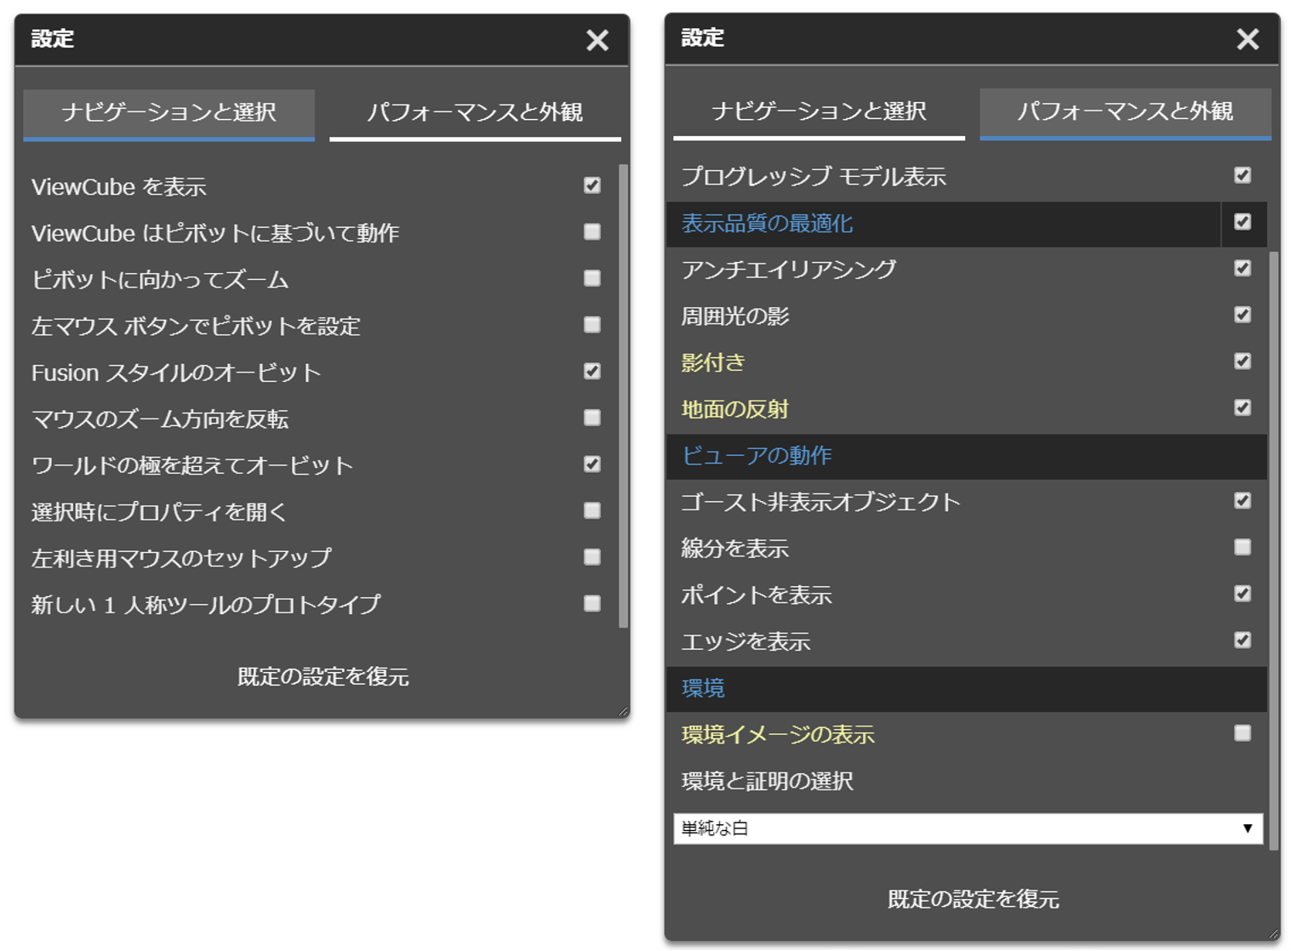Disable プログレッシブ モデル表示
1291x951 pixels.
(1242, 175)
